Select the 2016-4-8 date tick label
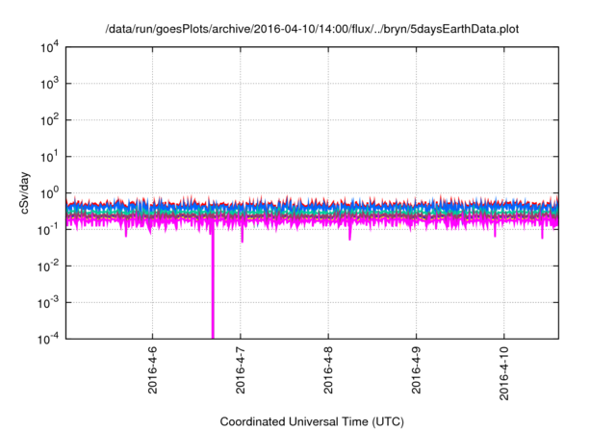The image size is (616, 431). (328, 369)
